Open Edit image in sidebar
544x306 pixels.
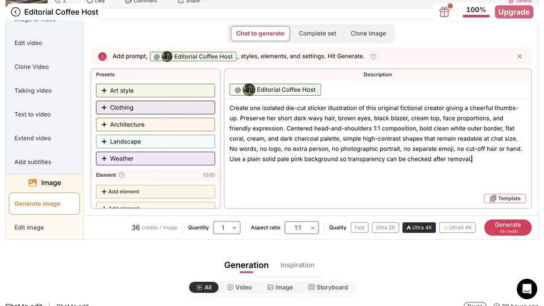[x=29, y=228]
